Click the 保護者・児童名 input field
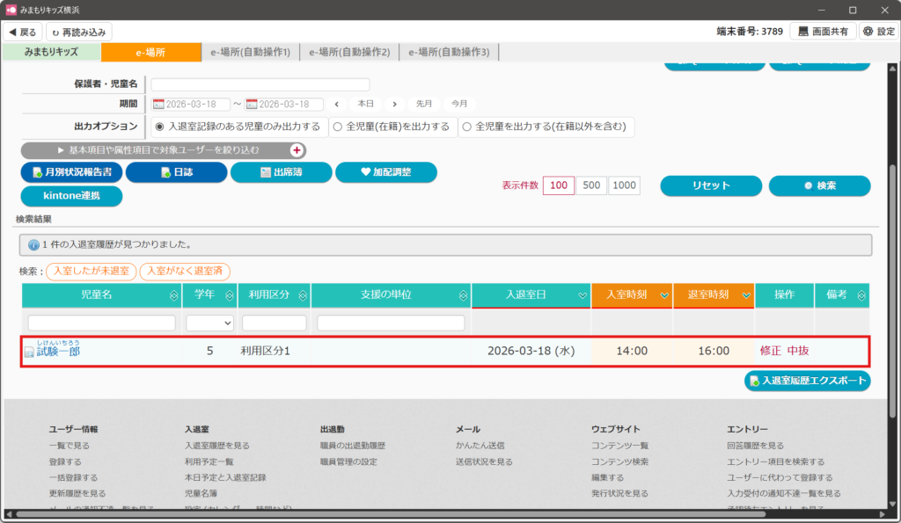Image resolution: width=901 pixels, height=523 pixels. [x=260, y=84]
